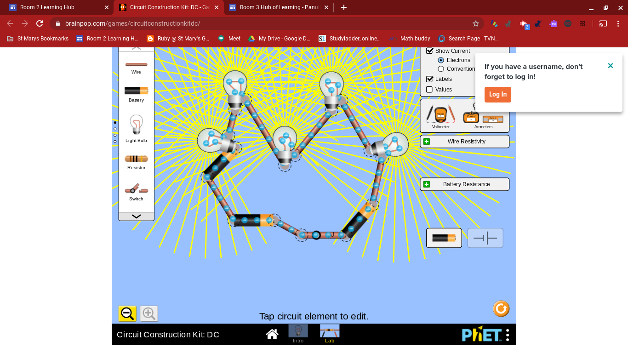Click the colorful stripes extension icon
The image size is (628, 353).
494,23
